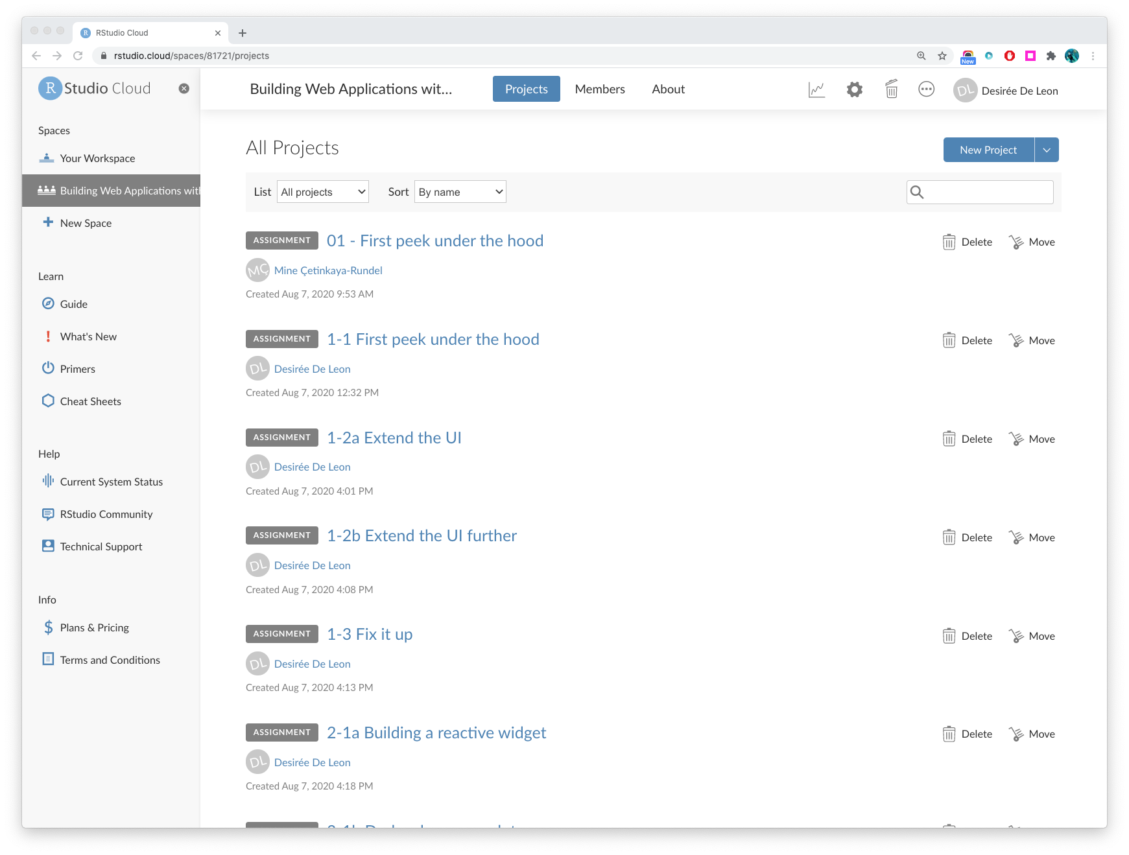Click the Desirée De Leon name in header

[1019, 91]
